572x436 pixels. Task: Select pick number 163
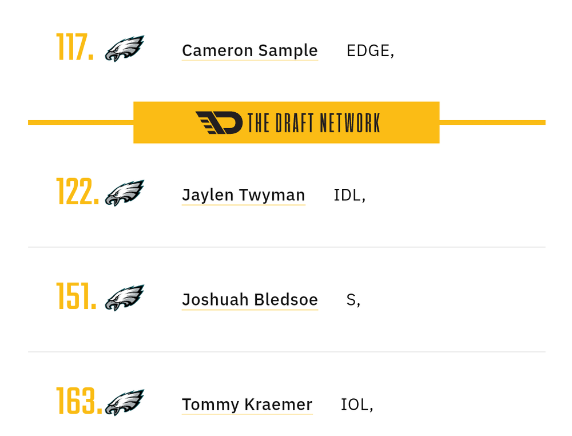click(79, 402)
